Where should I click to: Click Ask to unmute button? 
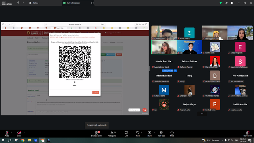pyautogui.click(x=167, y=71)
